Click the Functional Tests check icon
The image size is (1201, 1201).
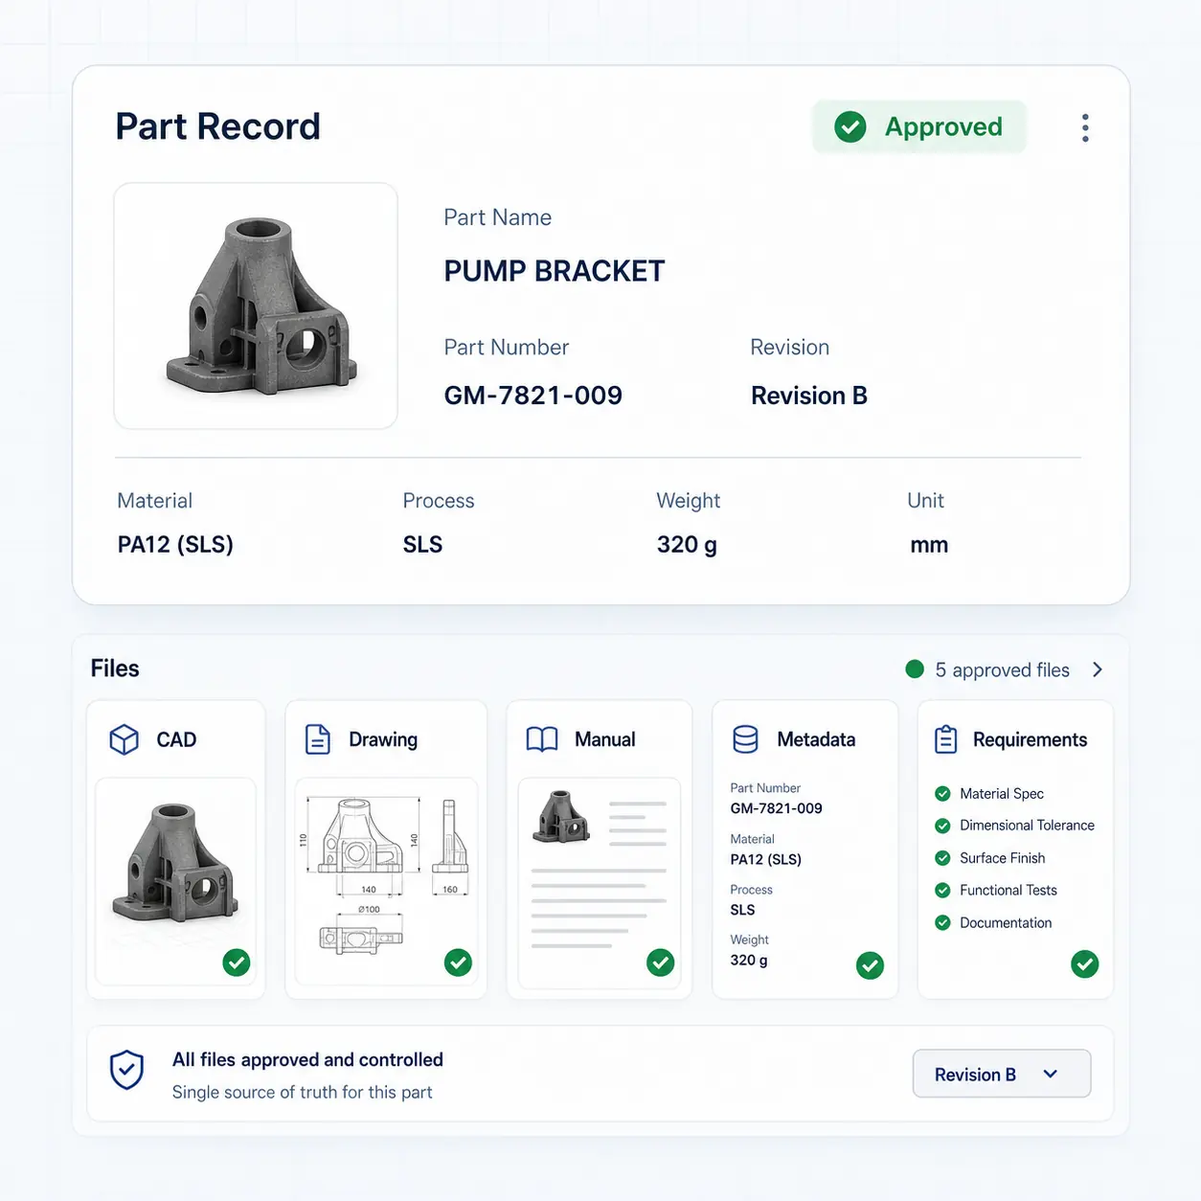coord(942,891)
